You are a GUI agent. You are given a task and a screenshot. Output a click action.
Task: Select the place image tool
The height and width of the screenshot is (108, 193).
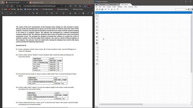(97, 33)
